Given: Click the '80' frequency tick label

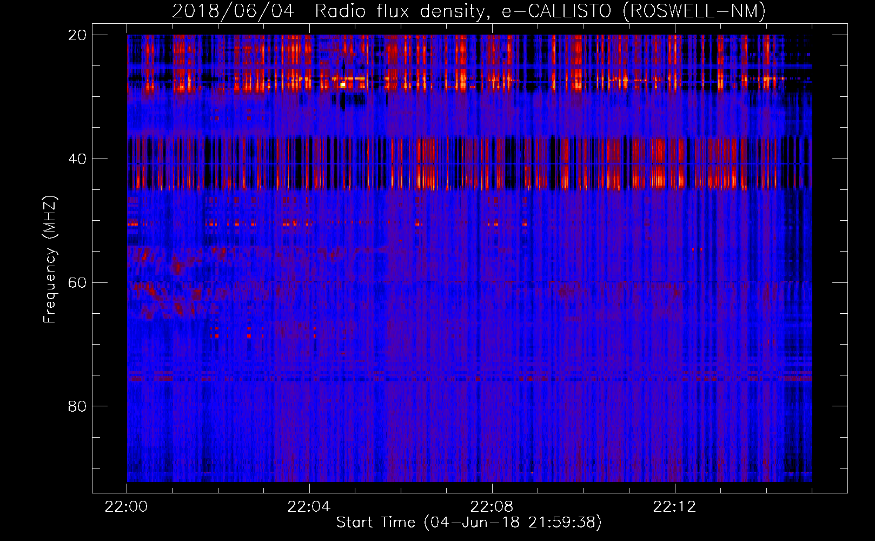Looking at the screenshot, I should tap(77, 406).
